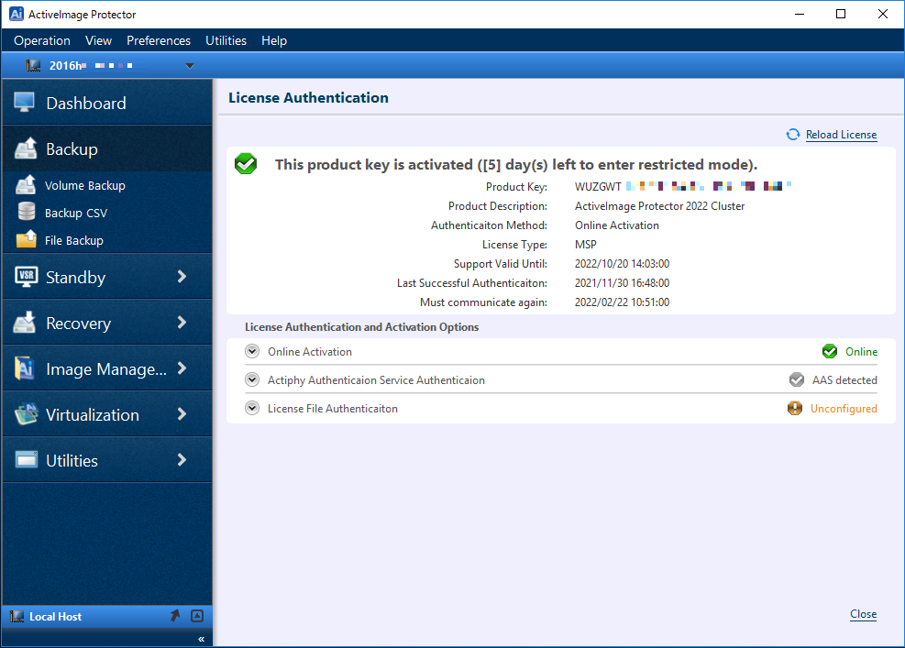Click the Virtualization section icon
The width and height of the screenshot is (905, 648).
tap(25, 414)
